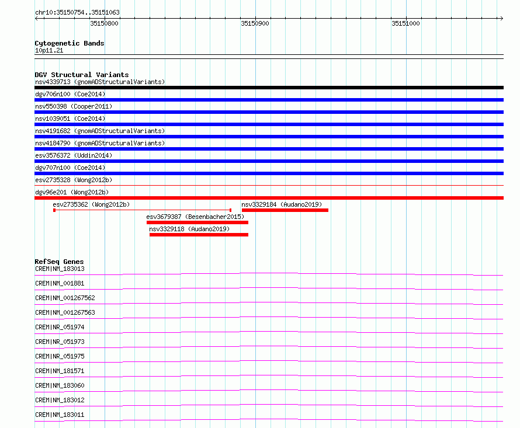Click the red bar for nsv3329118

coord(199,235)
